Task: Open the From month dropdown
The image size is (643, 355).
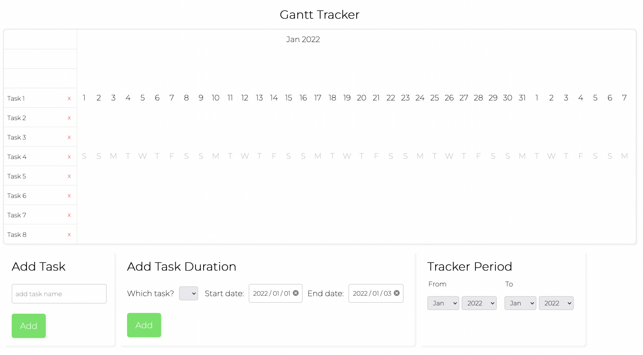Action: (443, 303)
